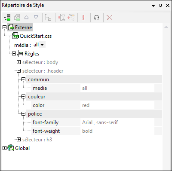Select the media property name

[x=55, y=88]
